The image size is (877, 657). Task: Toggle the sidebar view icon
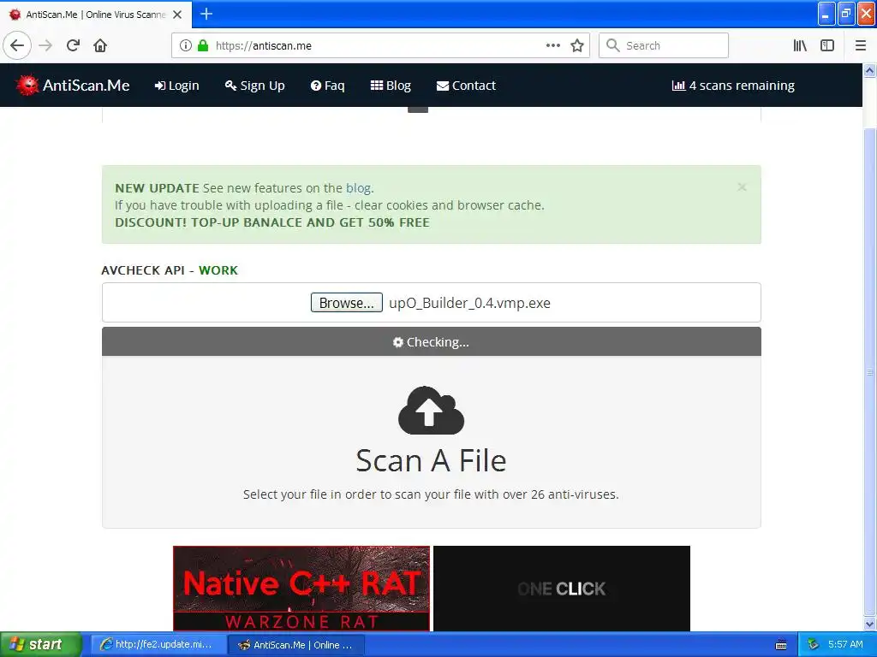coord(827,45)
